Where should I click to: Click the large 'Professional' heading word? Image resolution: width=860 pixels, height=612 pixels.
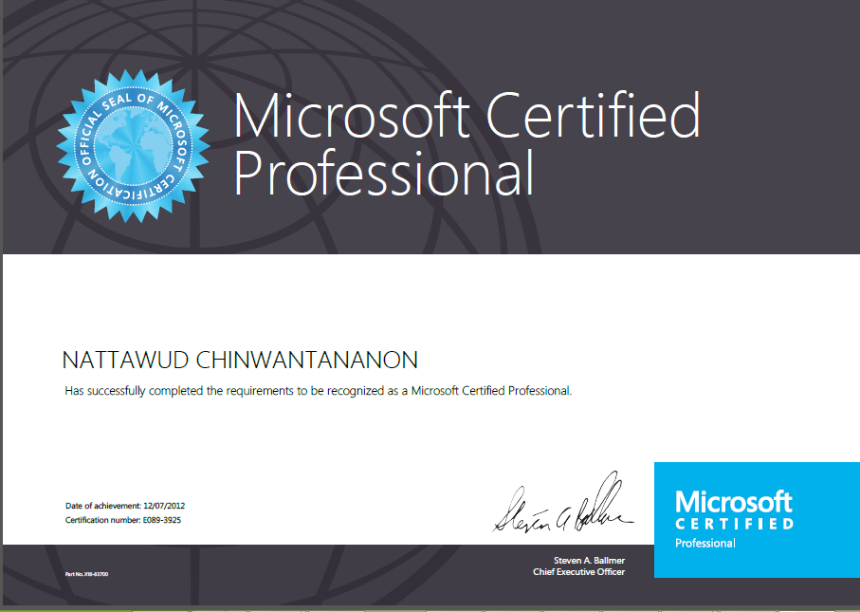tap(383, 174)
